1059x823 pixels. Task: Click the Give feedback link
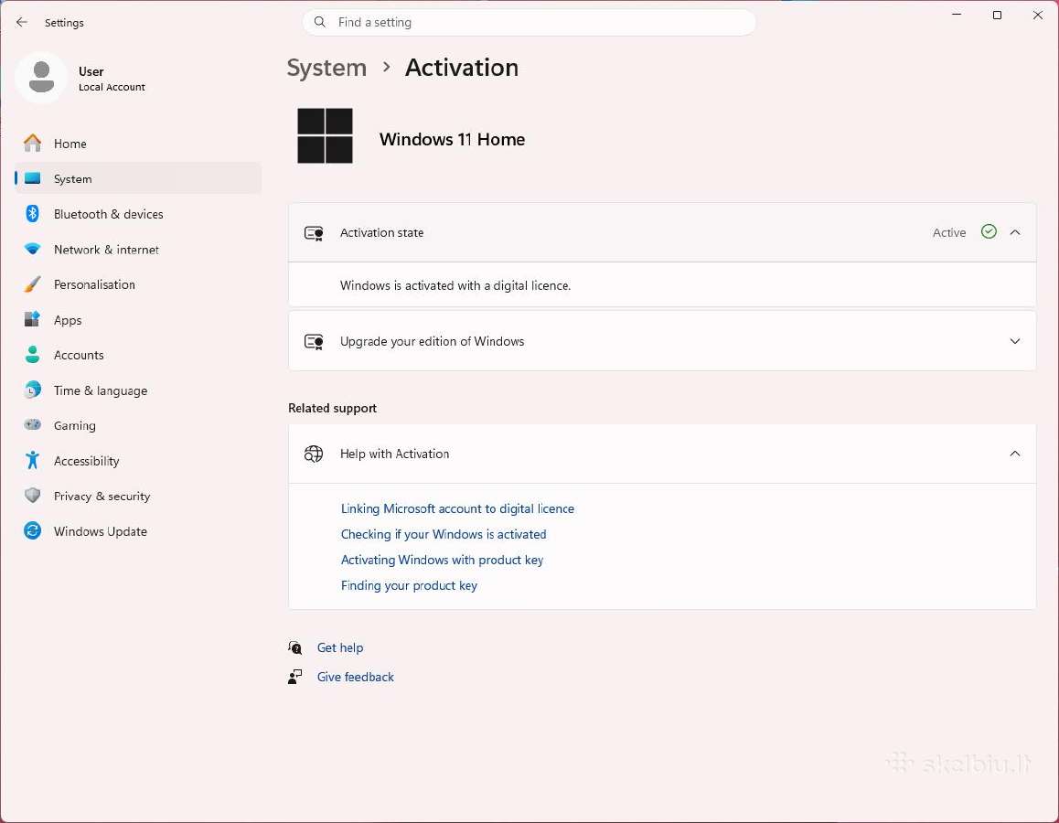(355, 677)
